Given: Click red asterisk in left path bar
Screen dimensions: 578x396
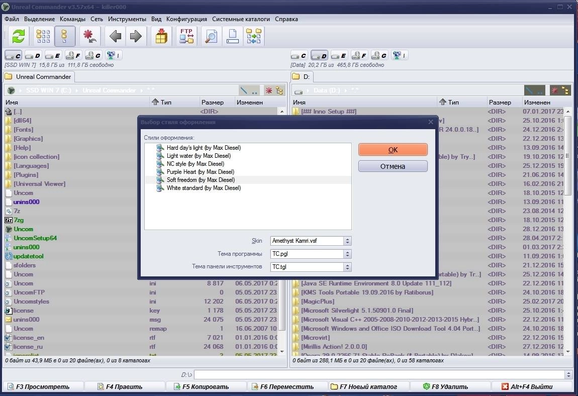Looking at the screenshot, I should click(269, 90).
